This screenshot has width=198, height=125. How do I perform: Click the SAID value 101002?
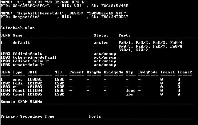pyautogui.click(x=35, y=83)
